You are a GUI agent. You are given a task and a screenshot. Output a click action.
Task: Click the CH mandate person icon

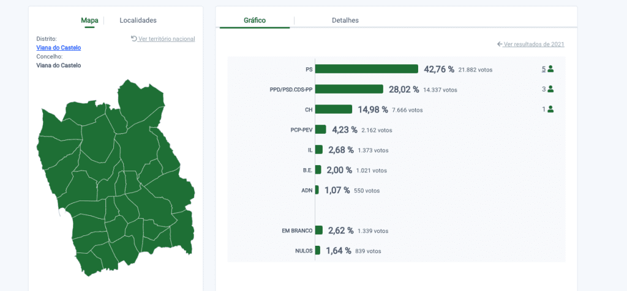pos(550,109)
